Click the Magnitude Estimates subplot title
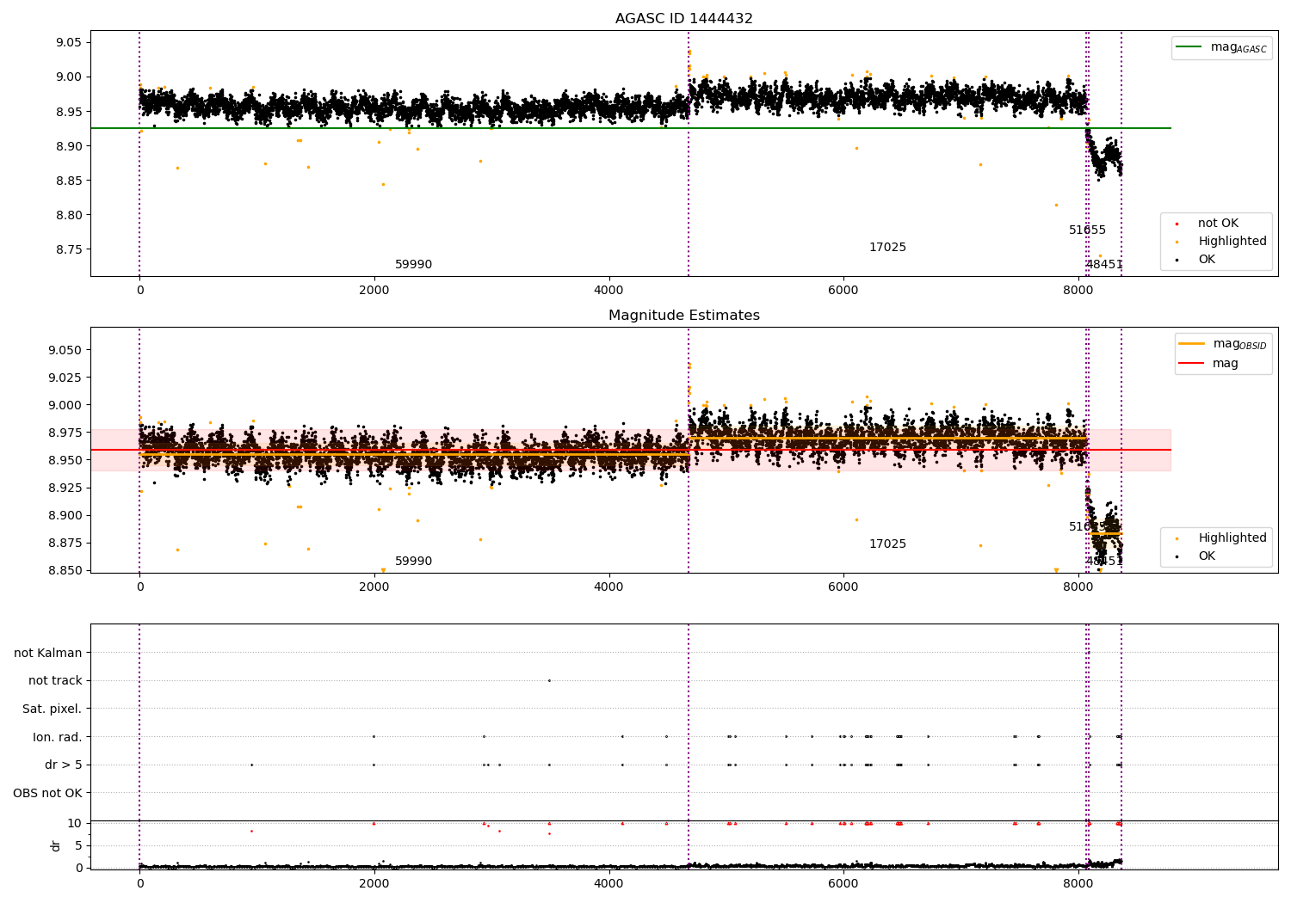The height and width of the screenshot is (903, 1291). click(x=684, y=316)
